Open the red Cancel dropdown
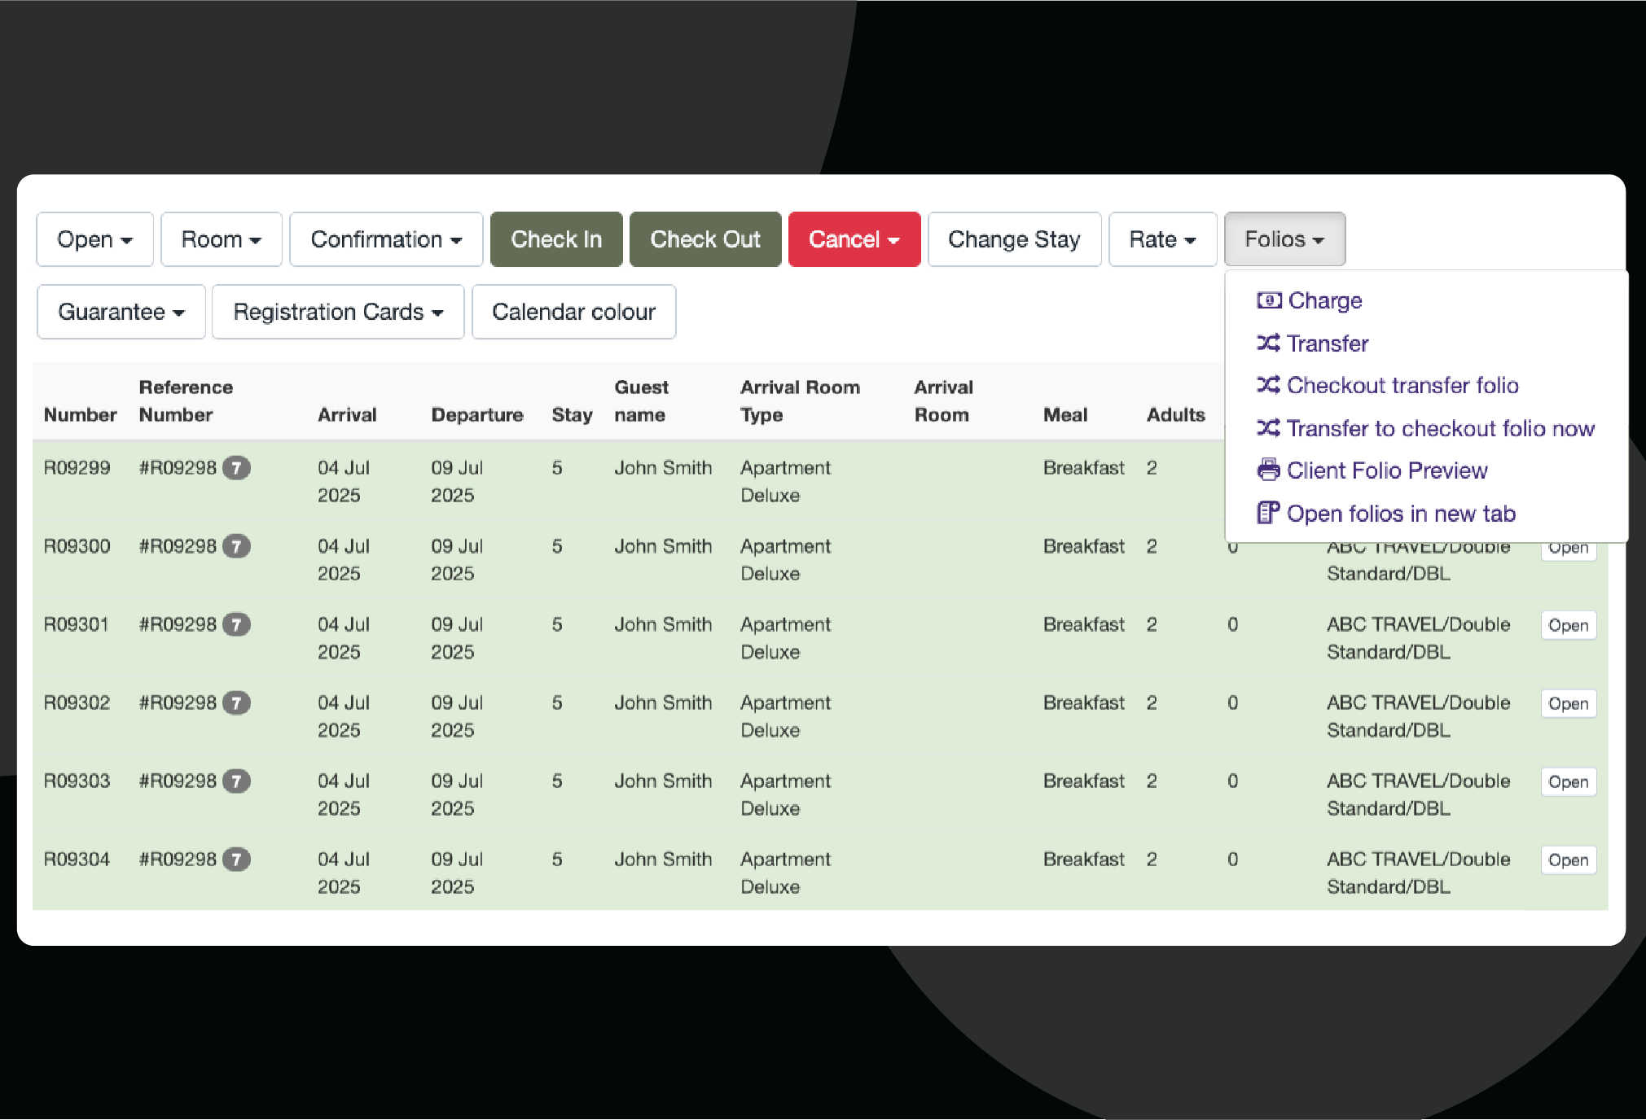Screen dimensions: 1646x1120 coord(854,239)
